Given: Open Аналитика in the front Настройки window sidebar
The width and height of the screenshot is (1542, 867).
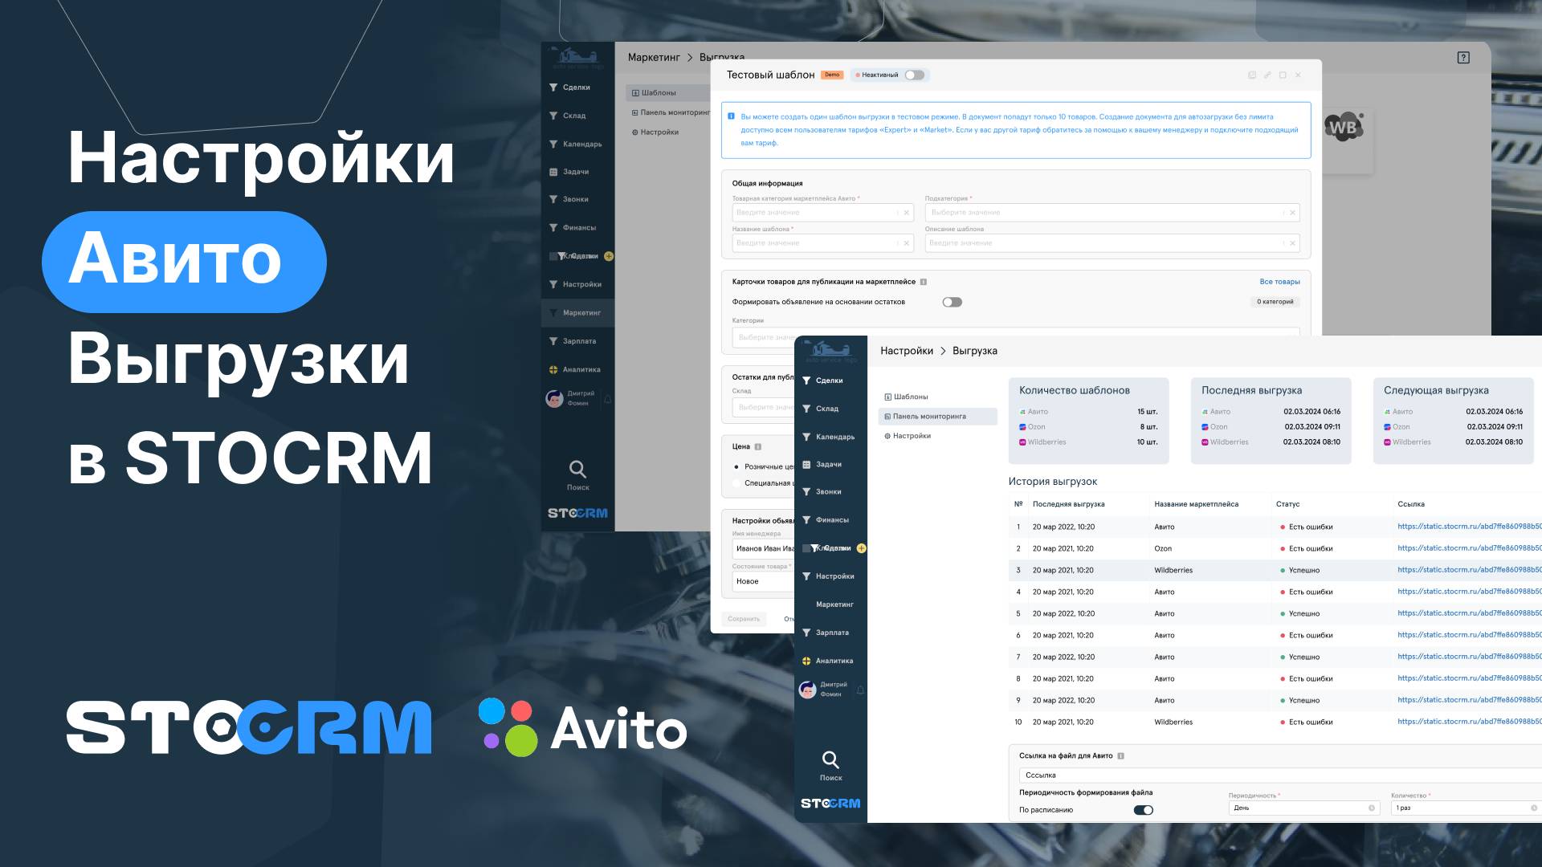Looking at the screenshot, I should tap(827, 661).
